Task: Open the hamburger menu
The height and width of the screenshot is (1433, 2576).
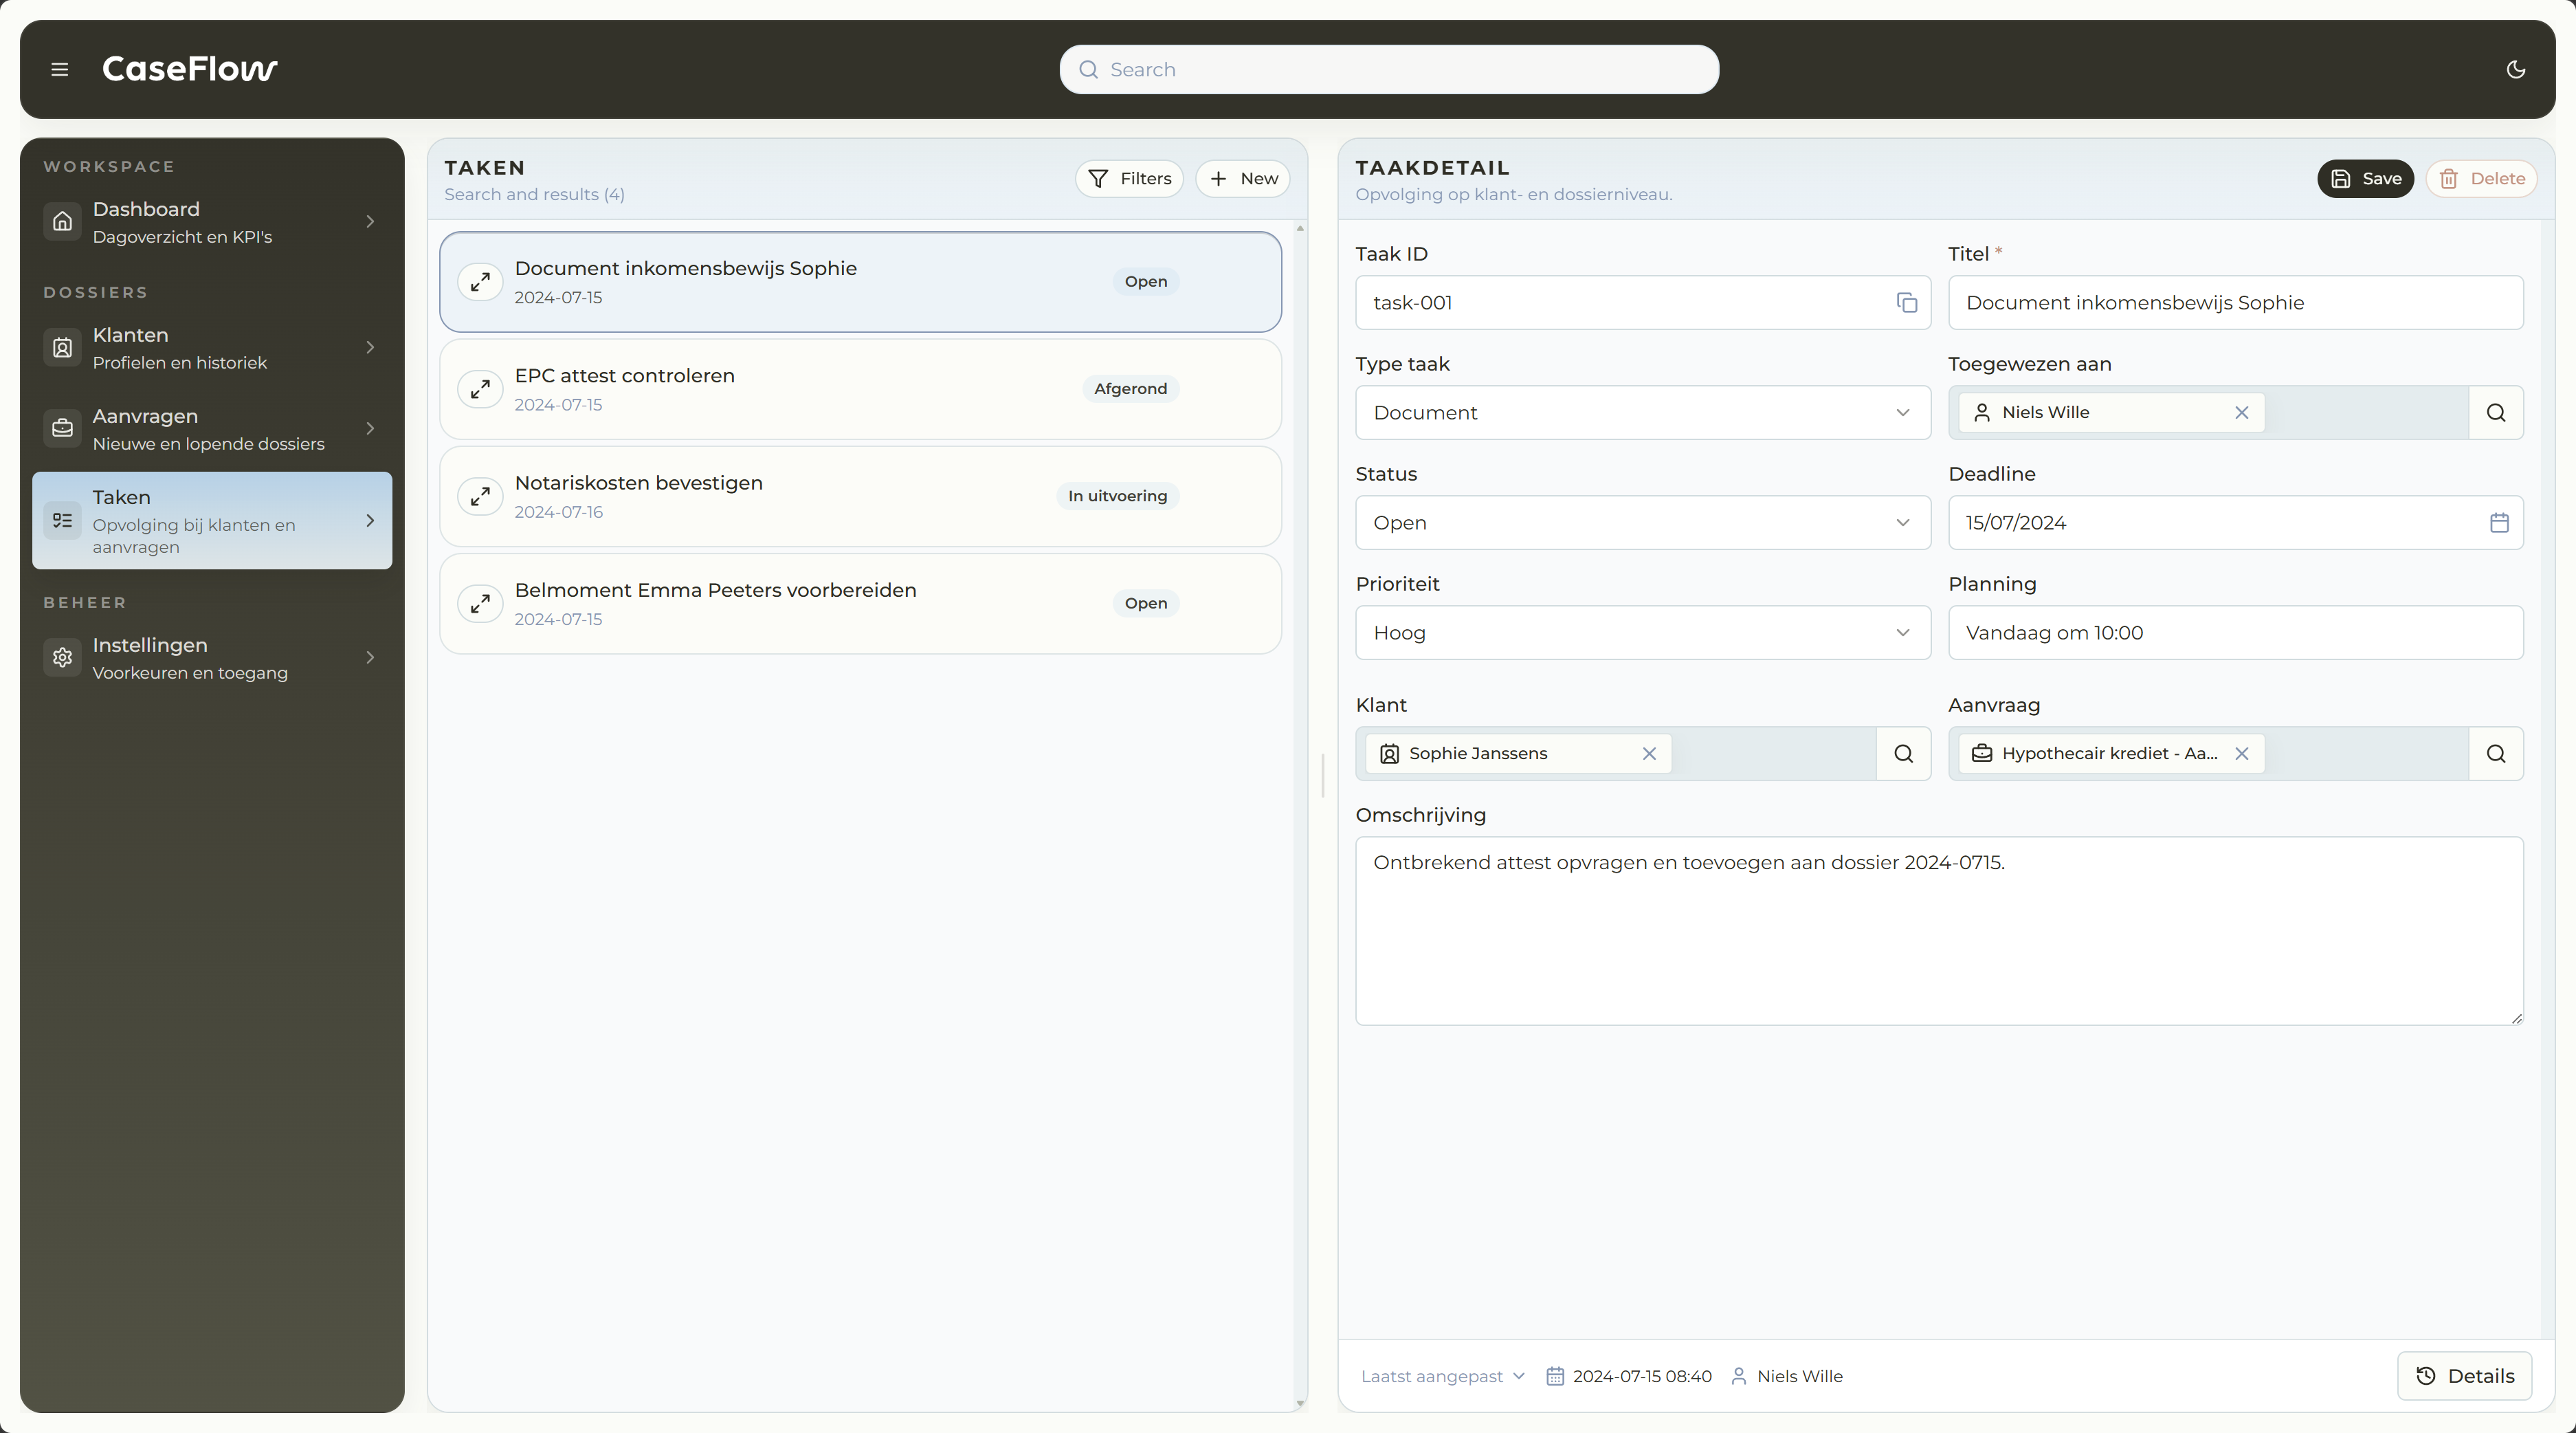Action: [60, 69]
